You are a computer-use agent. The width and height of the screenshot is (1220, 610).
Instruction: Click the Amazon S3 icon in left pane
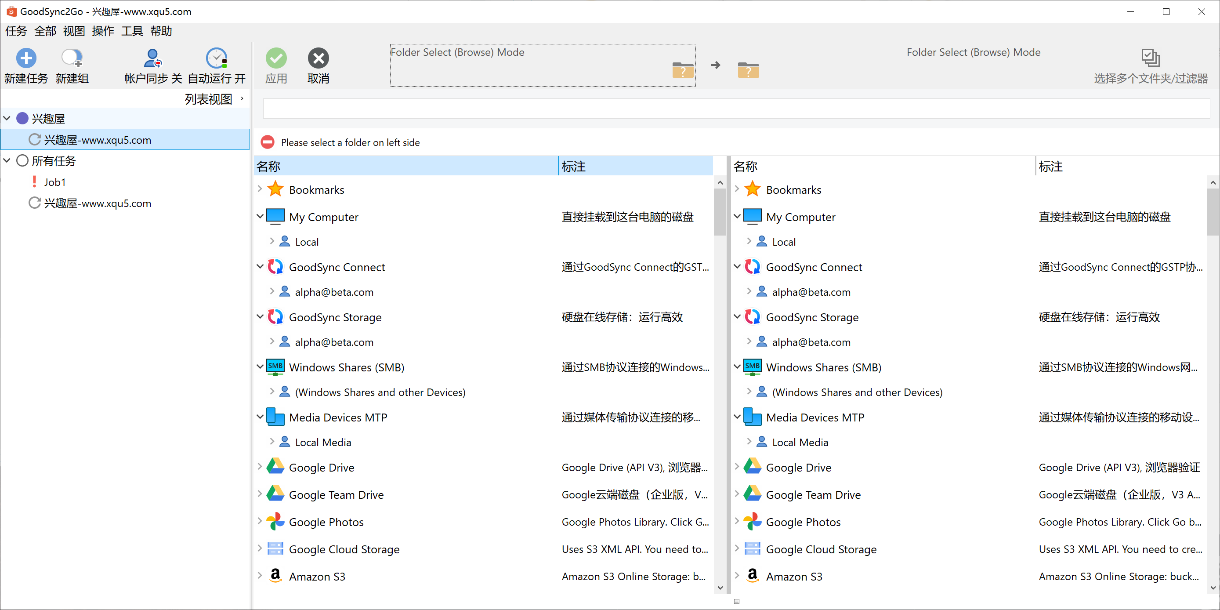275,575
